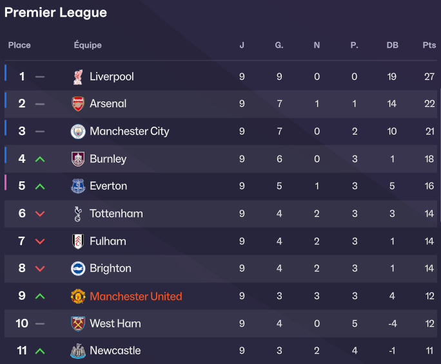Click the red down arrow beside Tottenham
Image resolution: width=441 pixels, height=364 pixels.
(x=40, y=214)
